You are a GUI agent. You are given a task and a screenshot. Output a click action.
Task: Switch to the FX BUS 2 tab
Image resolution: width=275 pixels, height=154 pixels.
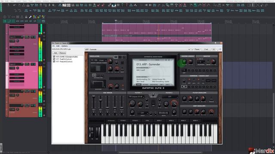click(x=135, y=121)
